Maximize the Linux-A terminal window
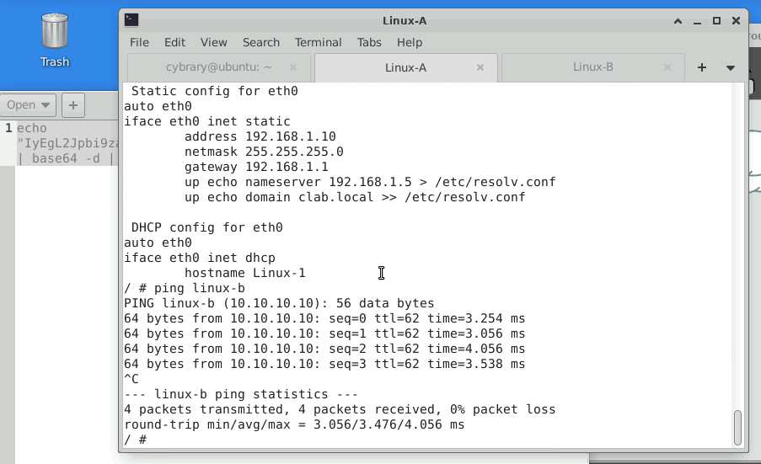Screen dimensions: 761x464 tap(717, 20)
